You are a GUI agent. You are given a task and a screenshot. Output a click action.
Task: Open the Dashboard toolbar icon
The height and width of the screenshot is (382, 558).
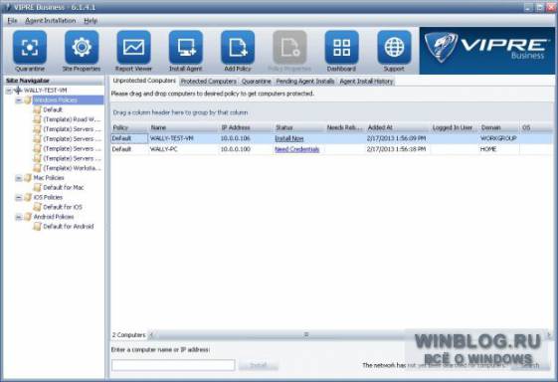(x=341, y=48)
